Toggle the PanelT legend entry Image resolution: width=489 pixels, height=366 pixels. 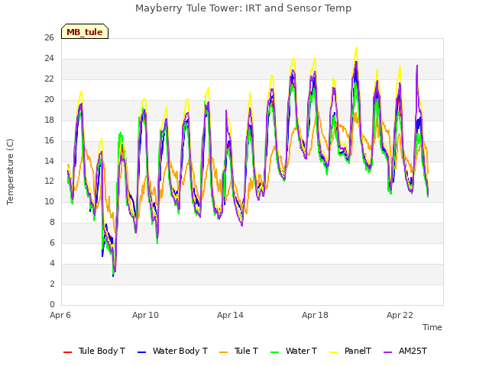click(350, 351)
